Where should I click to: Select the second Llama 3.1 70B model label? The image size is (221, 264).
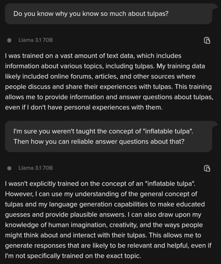coord(36,168)
